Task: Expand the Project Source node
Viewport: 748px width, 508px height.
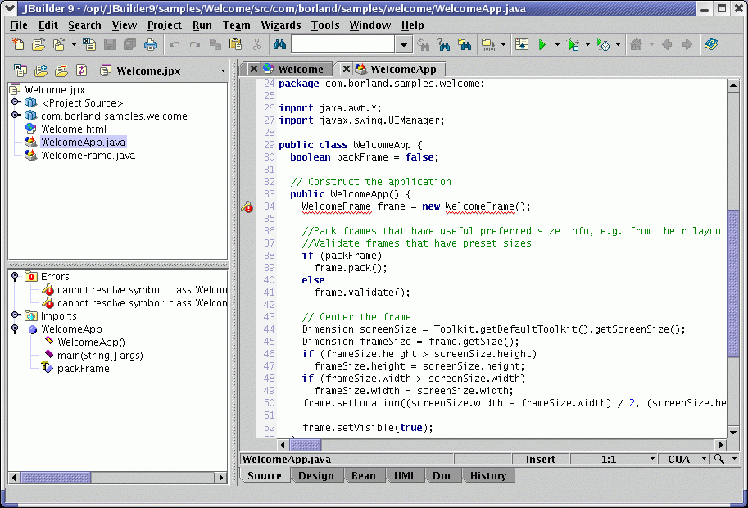Action: coord(16,103)
